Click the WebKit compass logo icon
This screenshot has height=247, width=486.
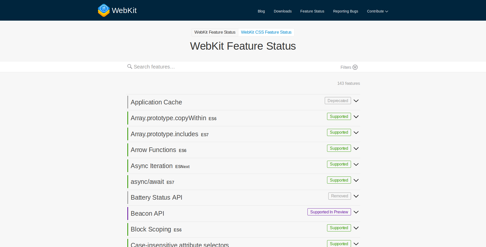104,10
